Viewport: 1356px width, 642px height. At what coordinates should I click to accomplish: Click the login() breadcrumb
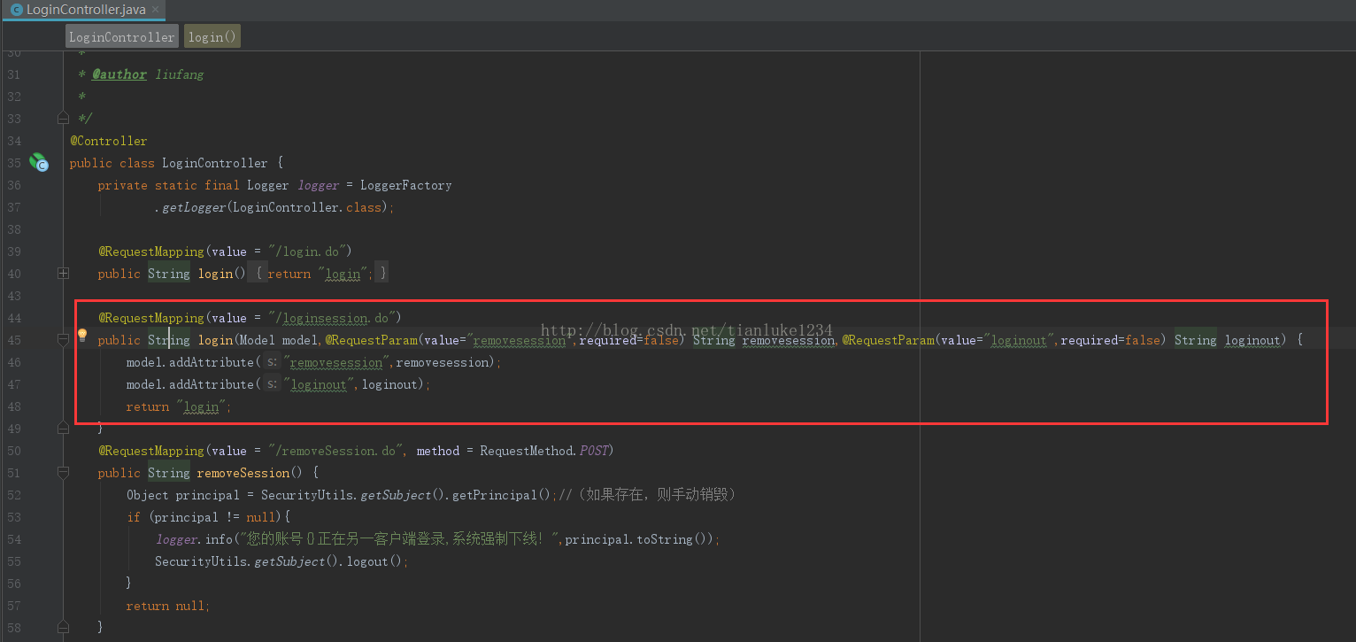tap(212, 36)
